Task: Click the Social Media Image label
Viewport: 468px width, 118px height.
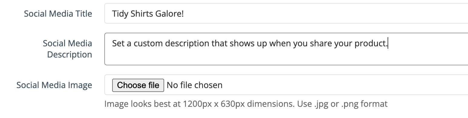Action: (x=54, y=85)
